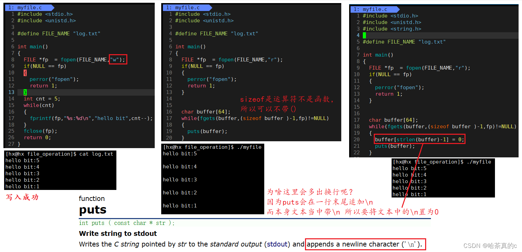
Task: Click "hello bit:1" in the left terminal
Action: (22, 187)
